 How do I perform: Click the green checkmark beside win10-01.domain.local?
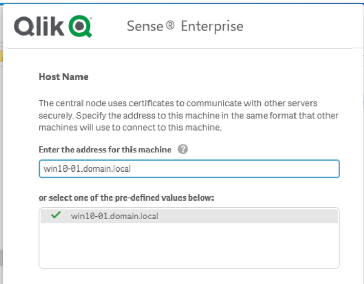(x=56, y=215)
